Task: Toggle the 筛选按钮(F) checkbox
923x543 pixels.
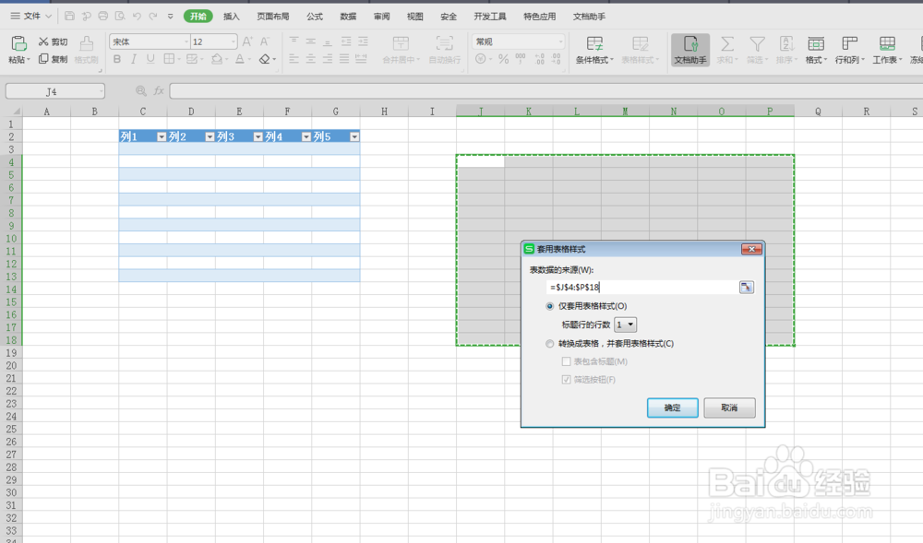Action: 567,380
